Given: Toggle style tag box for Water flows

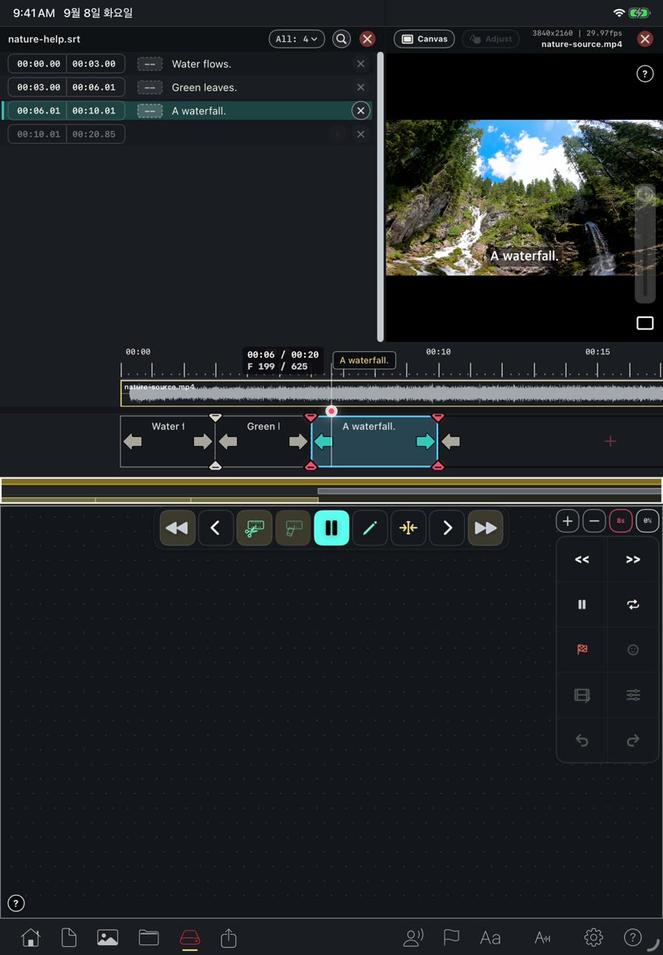Looking at the screenshot, I should [150, 64].
